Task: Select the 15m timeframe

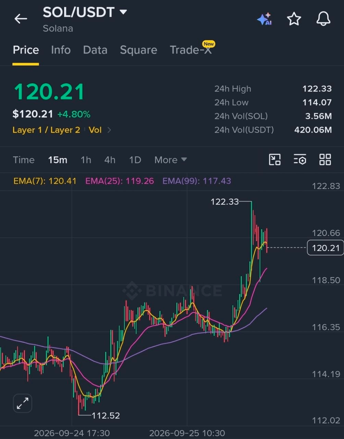Action: [58, 160]
